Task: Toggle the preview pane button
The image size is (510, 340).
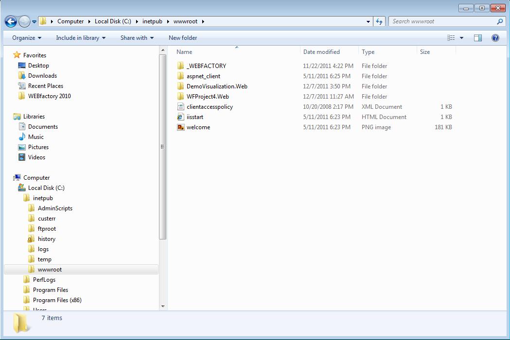Action: (x=478, y=38)
